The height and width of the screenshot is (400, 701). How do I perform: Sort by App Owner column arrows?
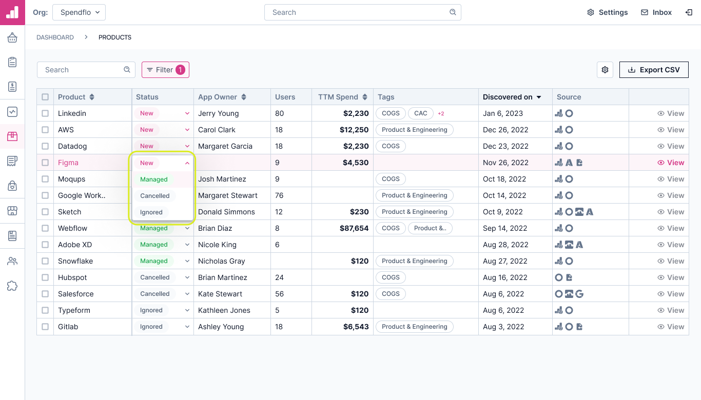[x=244, y=97]
